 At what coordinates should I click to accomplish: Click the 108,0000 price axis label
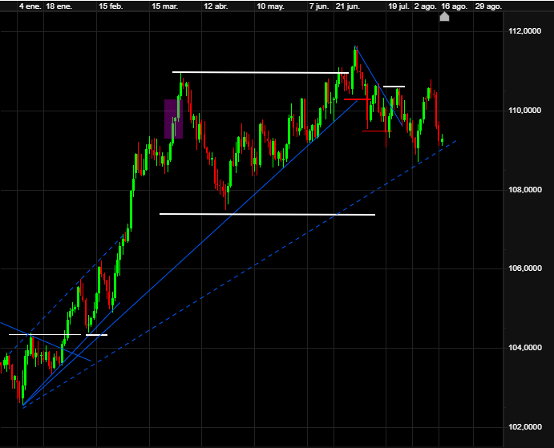(x=524, y=190)
